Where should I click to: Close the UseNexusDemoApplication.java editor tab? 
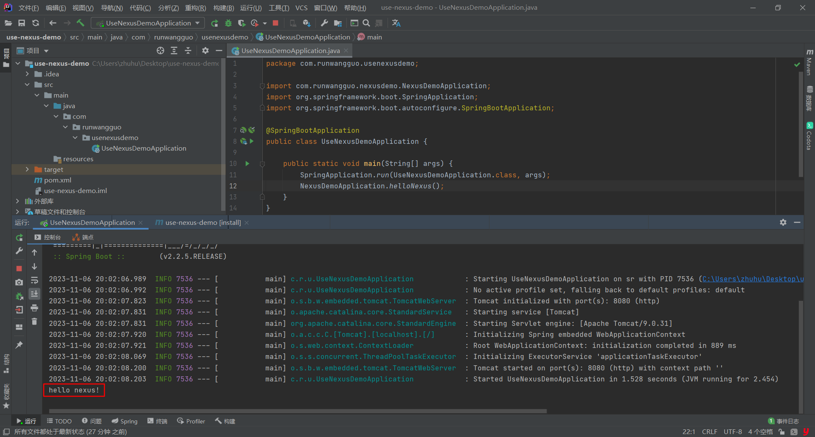346,50
